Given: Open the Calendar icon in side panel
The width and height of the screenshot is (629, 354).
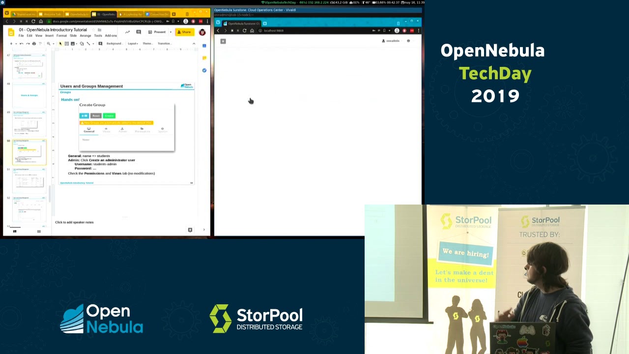Looking at the screenshot, I should (204, 46).
